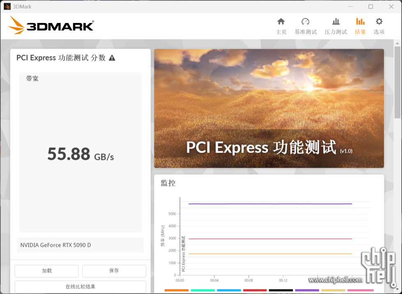Toggle the teal legend swatch
The height and width of the screenshot is (294, 402).
(x=202, y=290)
